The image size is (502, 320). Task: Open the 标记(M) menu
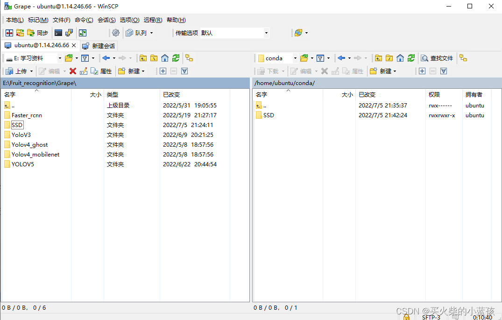(38, 20)
